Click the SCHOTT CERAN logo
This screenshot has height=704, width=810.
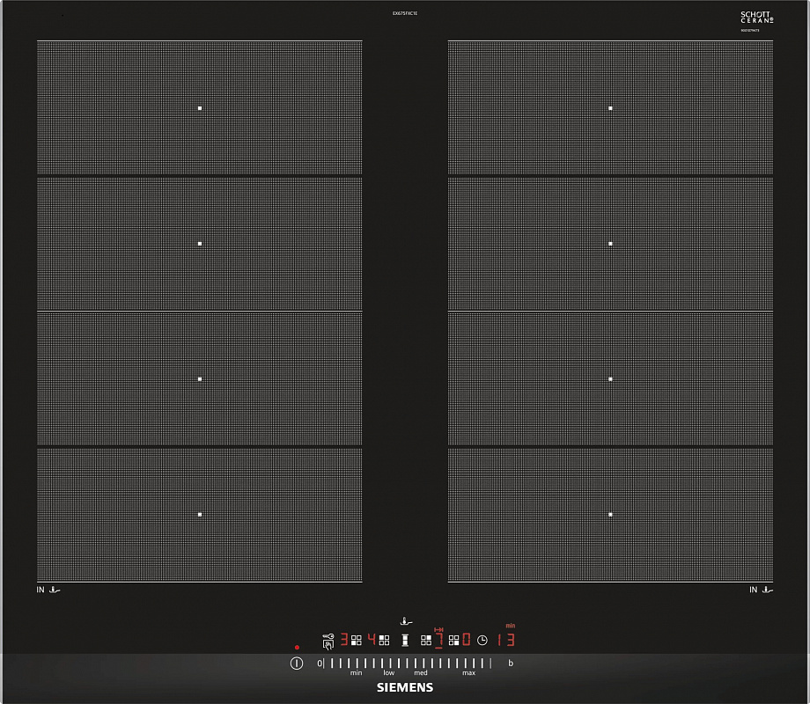756,18
